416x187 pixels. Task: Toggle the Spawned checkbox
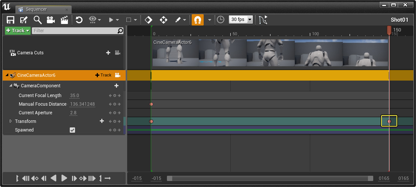pyautogui.click(x=72, y=130)
